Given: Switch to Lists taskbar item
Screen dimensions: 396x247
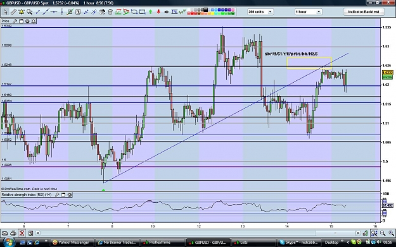Looking at the screenshot, I should (x=253, y=242).
